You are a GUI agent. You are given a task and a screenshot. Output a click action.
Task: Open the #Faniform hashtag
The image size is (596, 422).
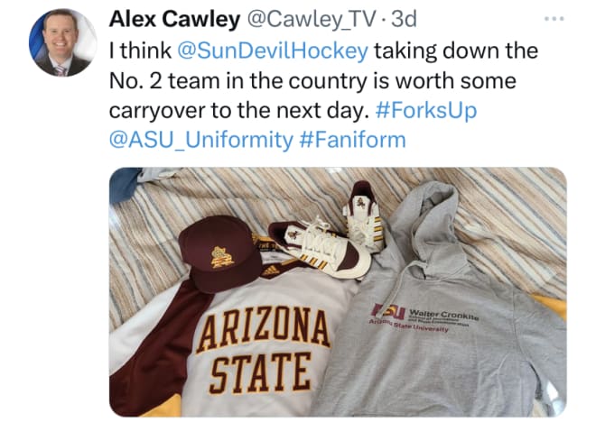pyautogui.click(x=353, y=139)
